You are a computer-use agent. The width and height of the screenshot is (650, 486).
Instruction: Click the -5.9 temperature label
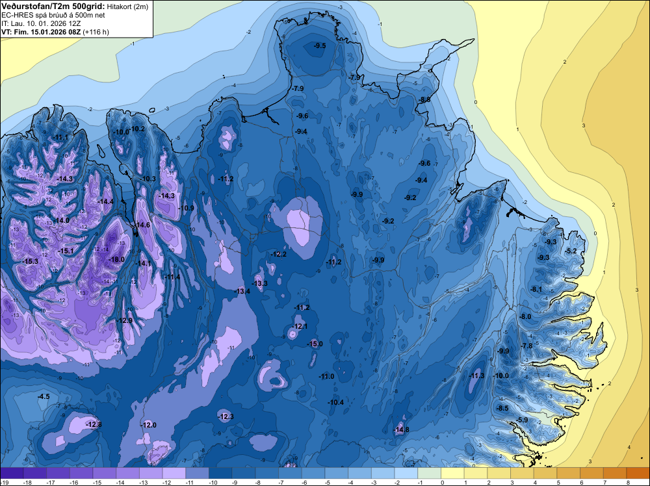[x=522, y=420]
